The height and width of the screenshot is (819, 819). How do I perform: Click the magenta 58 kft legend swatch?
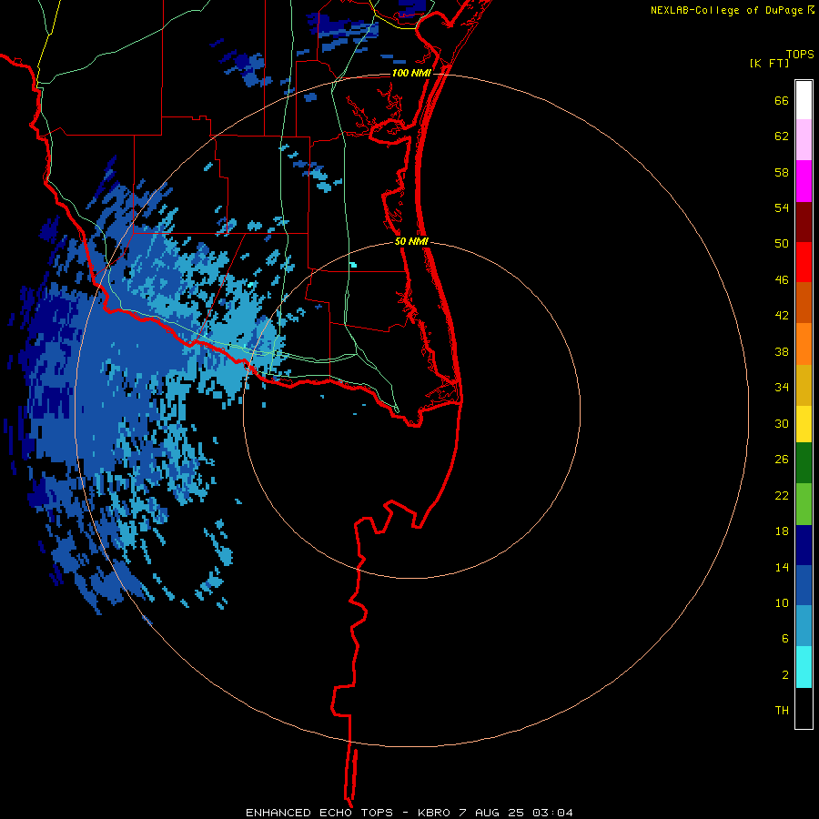tap(804, 181)
